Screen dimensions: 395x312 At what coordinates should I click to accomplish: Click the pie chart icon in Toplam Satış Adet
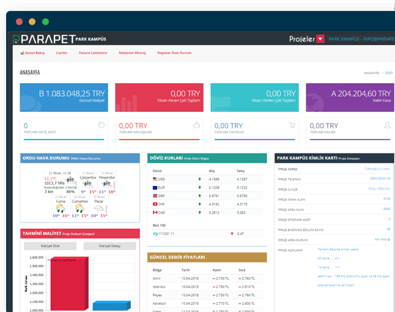(x=102, y=125)
